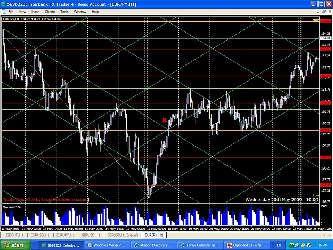The height and width of the screenshot is (250, 333).
Task: Click the 11 May 2009 time axis label
Action: pyautogui.click(x=10, y=229)
